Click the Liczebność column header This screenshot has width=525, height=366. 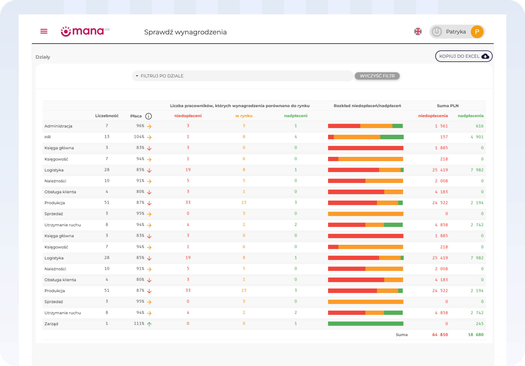[x=107, y=116]
